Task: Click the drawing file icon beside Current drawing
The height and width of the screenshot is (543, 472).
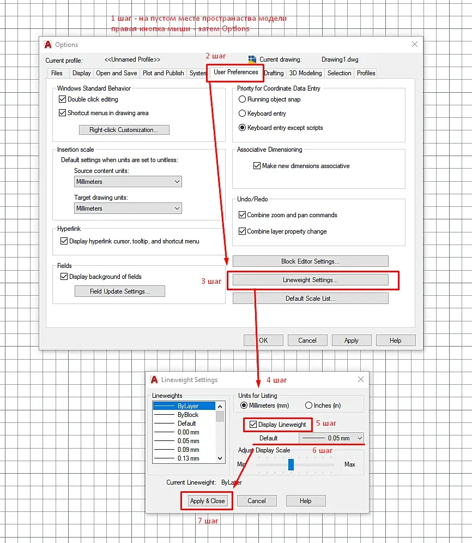Action: tap(252, 59)
